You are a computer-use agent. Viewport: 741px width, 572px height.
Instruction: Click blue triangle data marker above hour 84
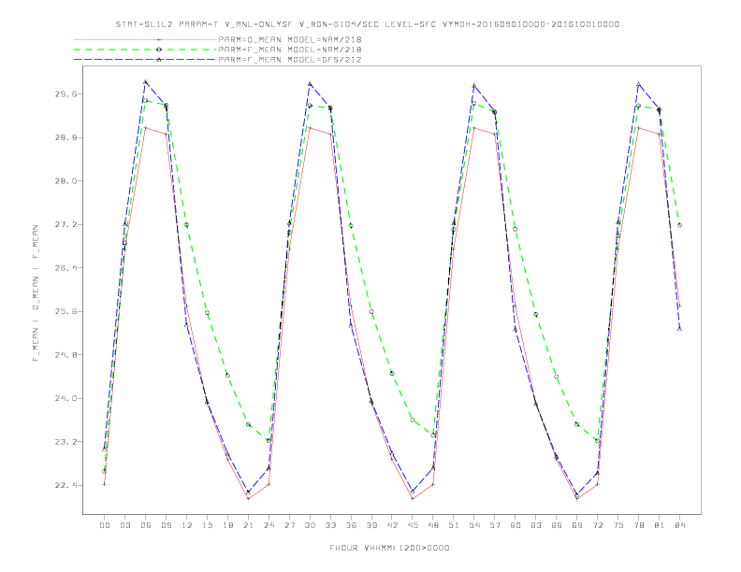coord(679,328)
